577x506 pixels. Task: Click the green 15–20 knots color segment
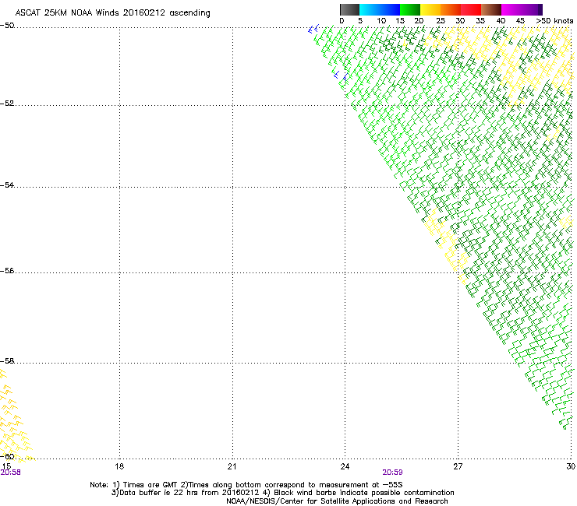tap(410, 9)
